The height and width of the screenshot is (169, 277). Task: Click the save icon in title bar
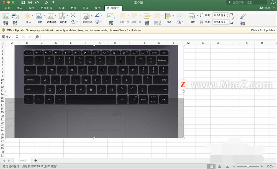pyautogui.click(x=30, y=2)
